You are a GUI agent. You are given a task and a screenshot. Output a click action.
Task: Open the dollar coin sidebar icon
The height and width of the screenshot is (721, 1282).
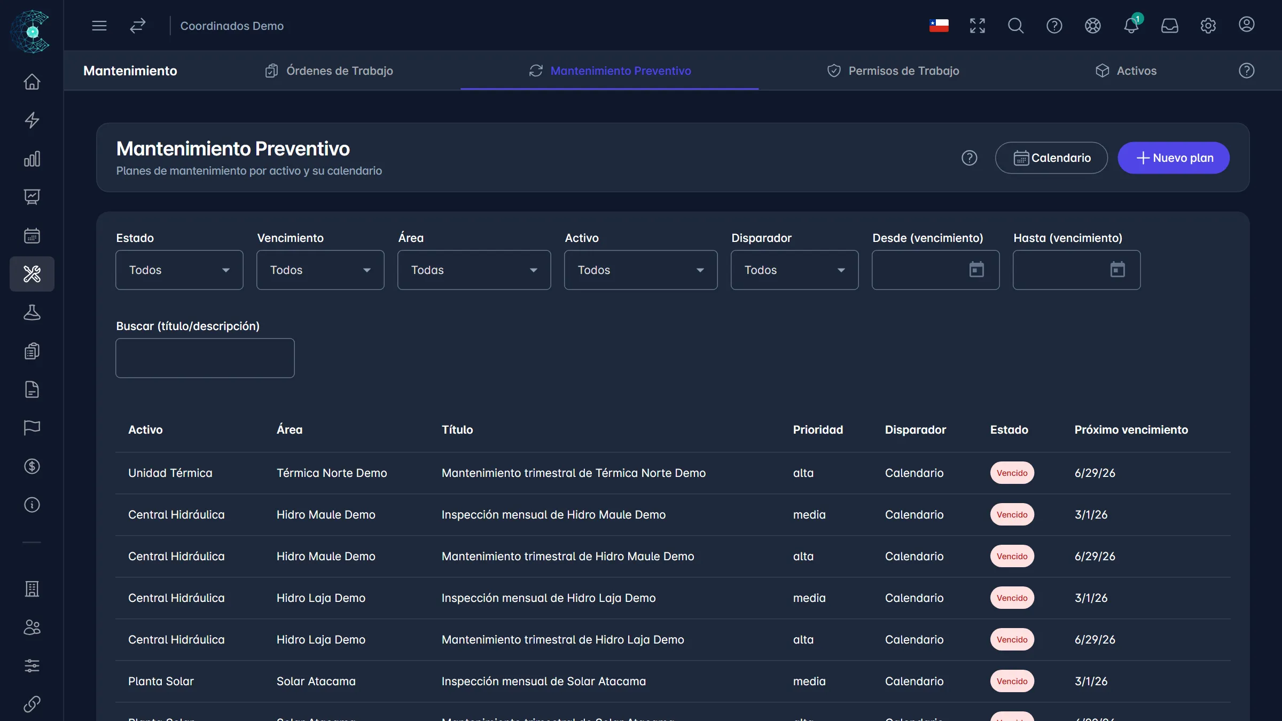pyautogui.click(x=32, y=466)
